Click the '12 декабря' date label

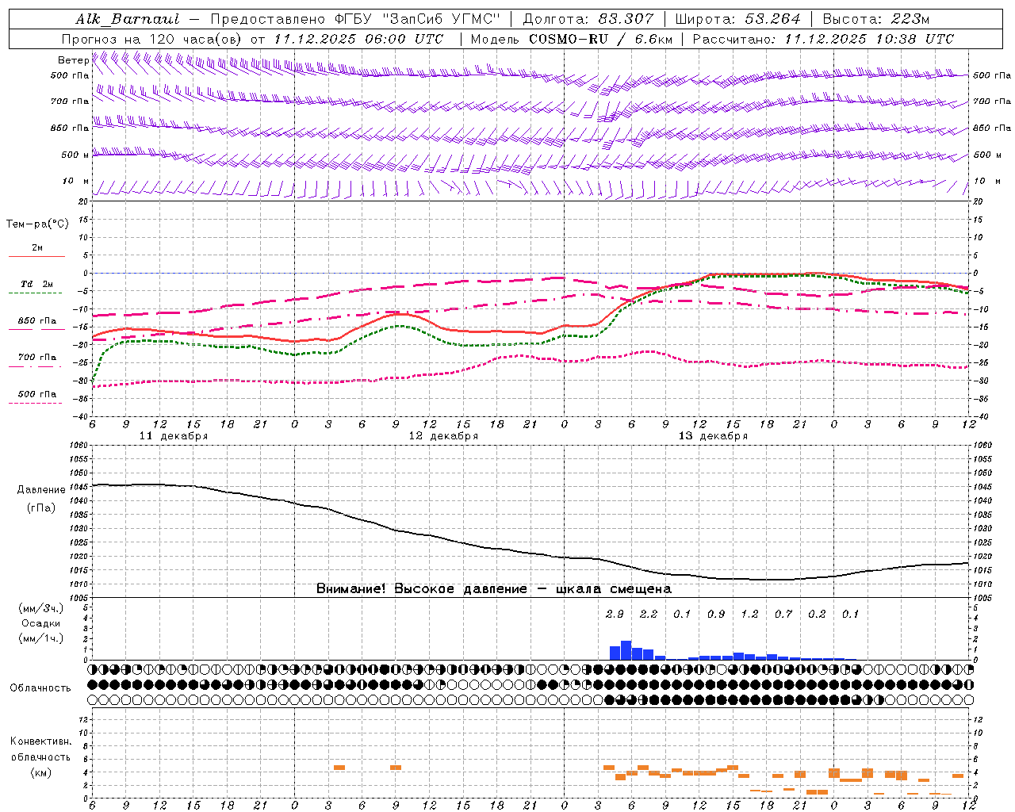443,436
